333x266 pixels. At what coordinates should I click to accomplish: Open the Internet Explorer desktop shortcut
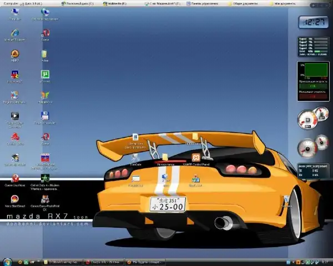15,33
